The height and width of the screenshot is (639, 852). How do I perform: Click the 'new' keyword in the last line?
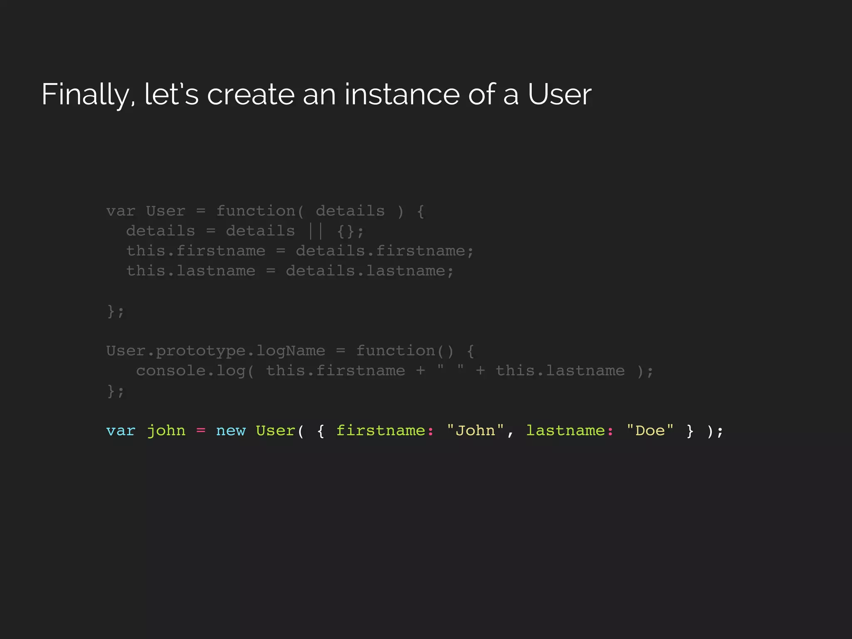coord(231,431)
